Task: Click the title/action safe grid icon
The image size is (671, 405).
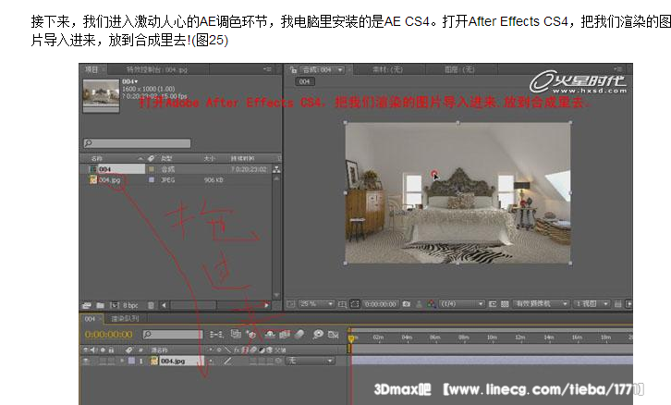Action: click(342, 304)
